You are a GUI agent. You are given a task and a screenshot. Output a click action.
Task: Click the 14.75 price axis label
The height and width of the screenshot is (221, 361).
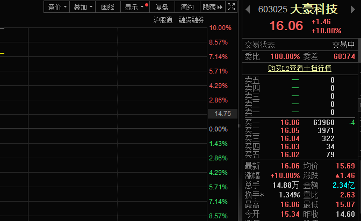[222, 114]
